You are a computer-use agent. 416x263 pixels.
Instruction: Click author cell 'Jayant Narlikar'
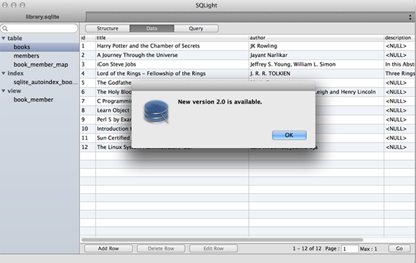[x=316, y=55]
